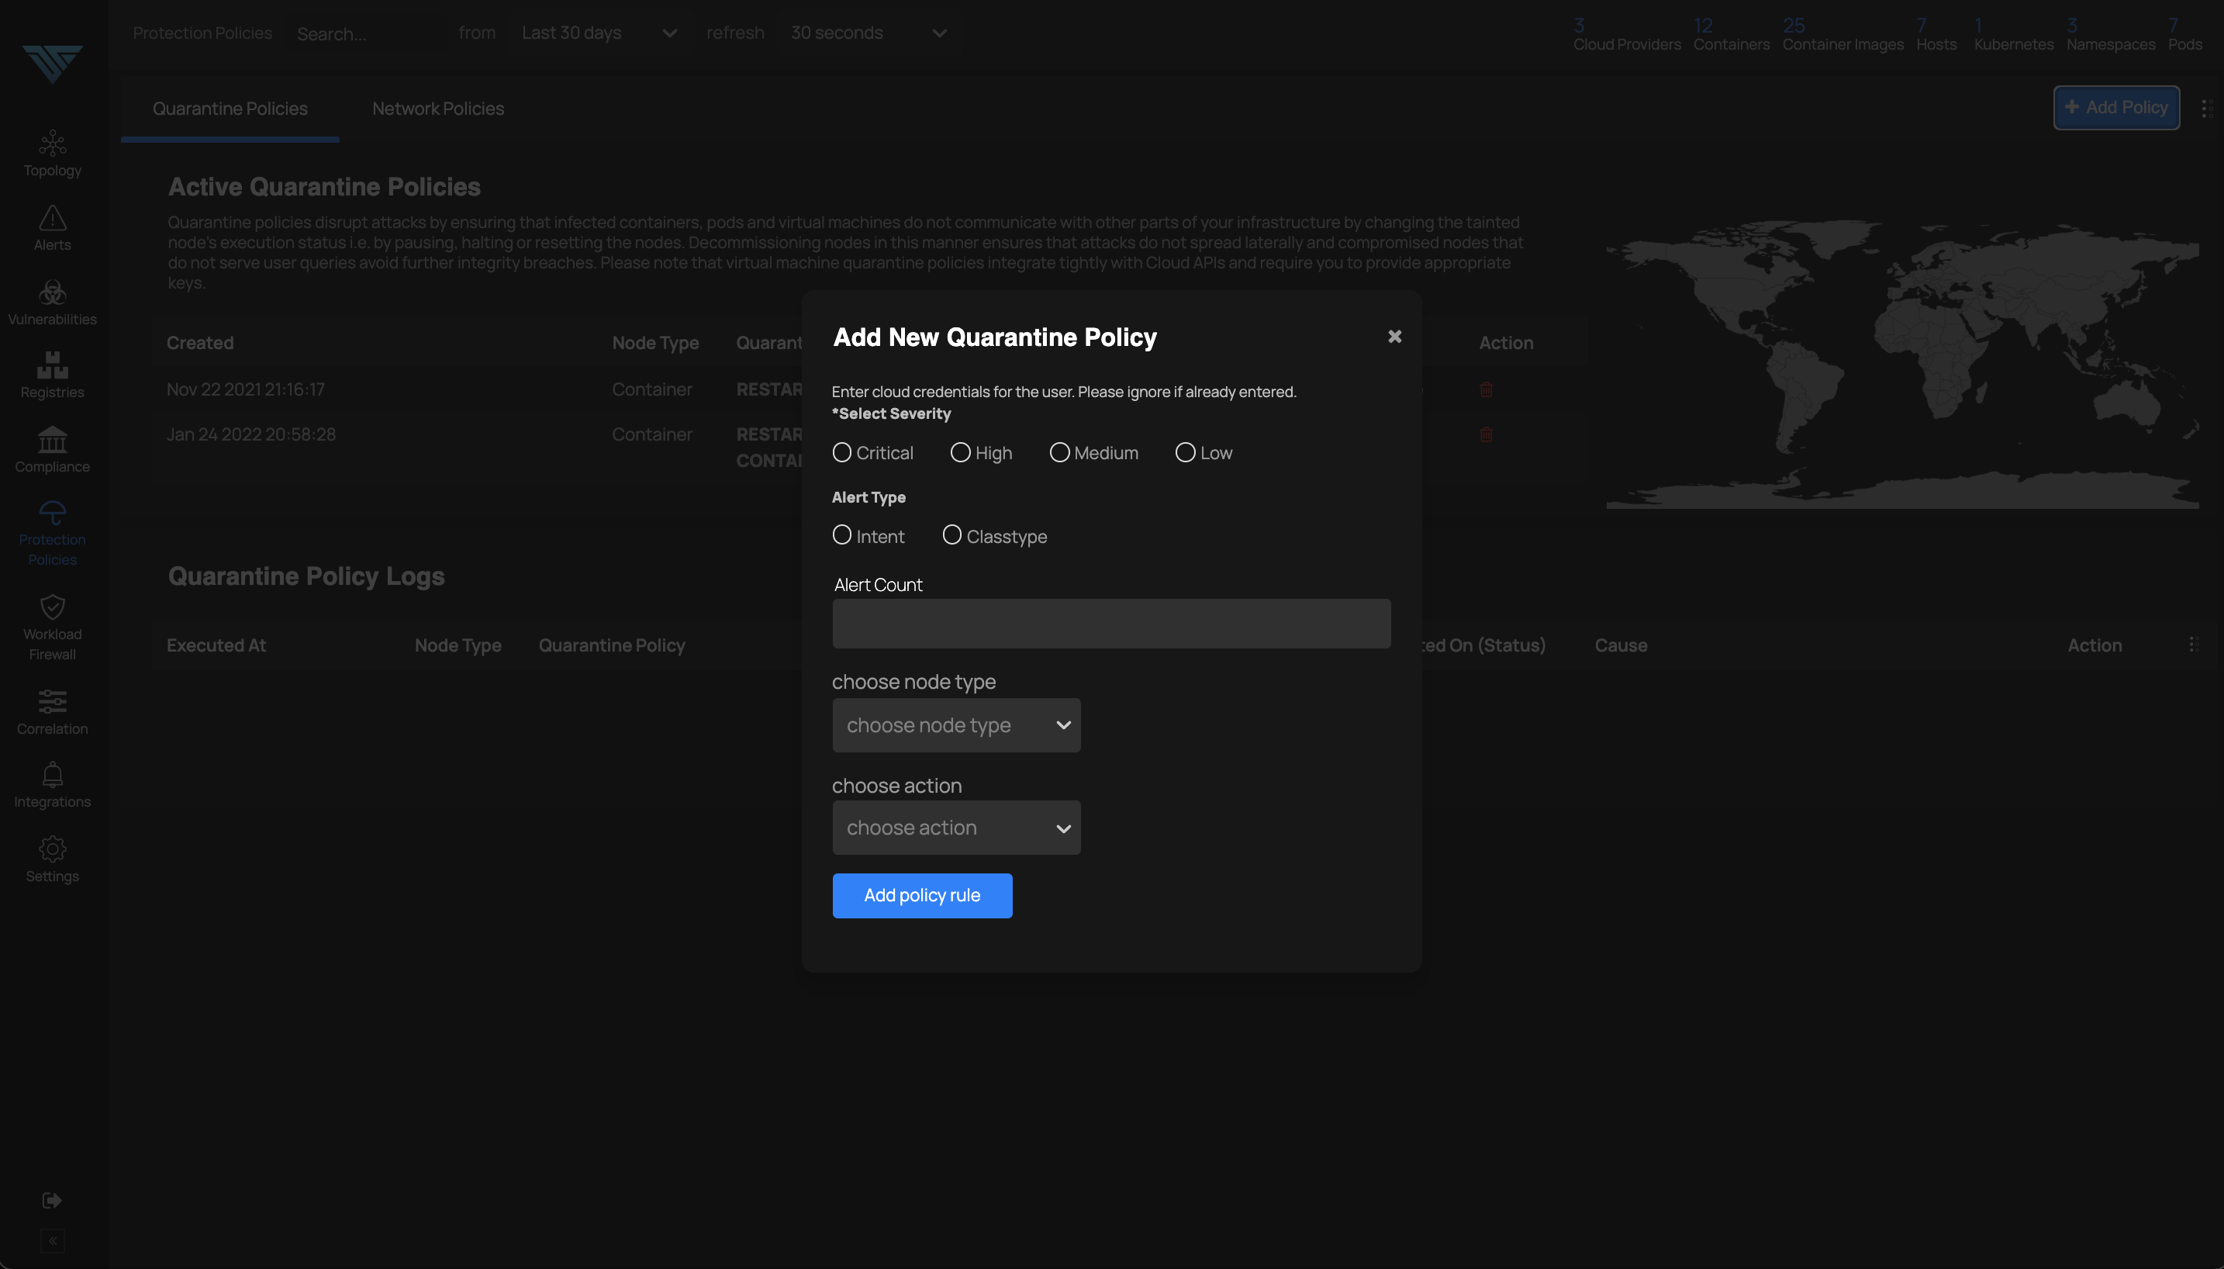2224x1269 pixels.
Task: View the 7 Pods count
Action: pos(2184,35)
